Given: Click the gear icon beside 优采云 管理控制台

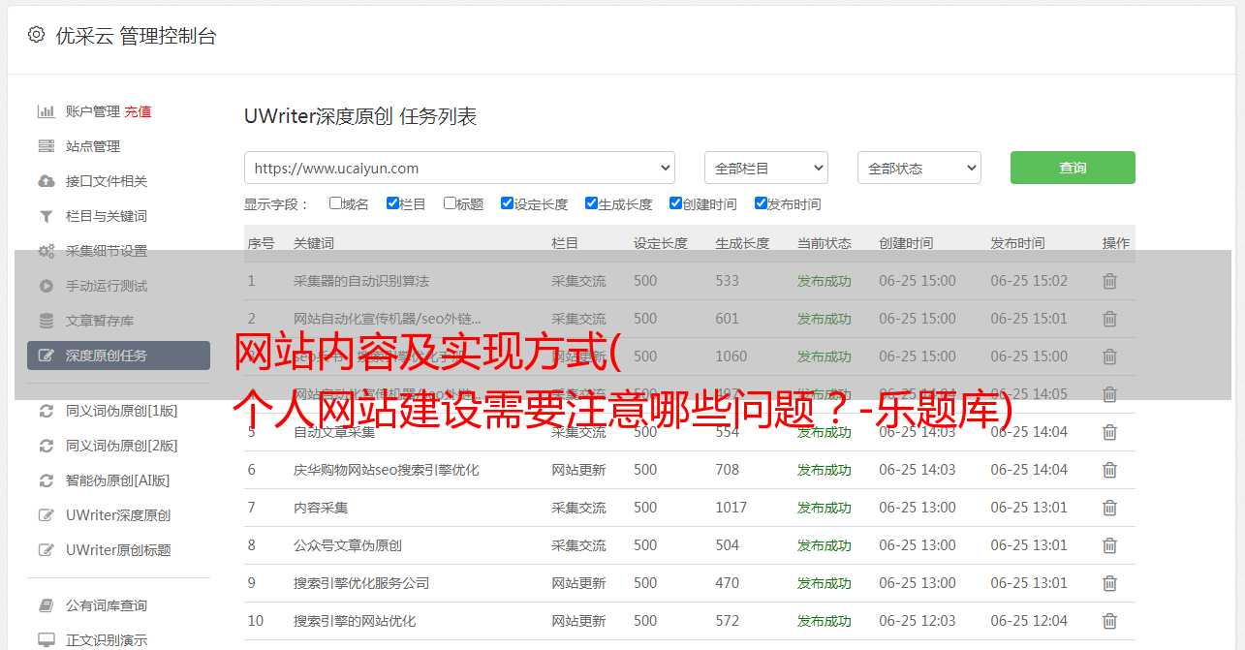Looking at the screenshot, I should 36,35.
